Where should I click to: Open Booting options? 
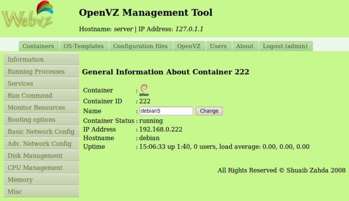pos(41,119)
